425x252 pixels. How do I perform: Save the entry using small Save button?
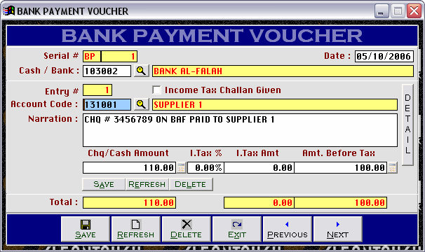click(104, 184)
